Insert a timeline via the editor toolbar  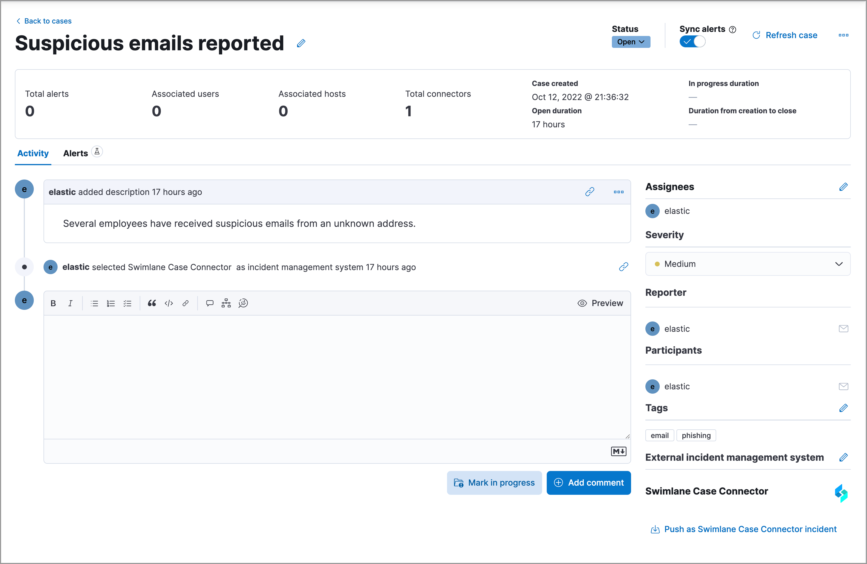(226, 303)
